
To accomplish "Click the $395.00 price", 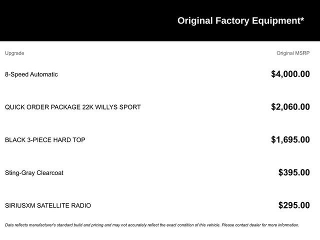I will [294, 173].
